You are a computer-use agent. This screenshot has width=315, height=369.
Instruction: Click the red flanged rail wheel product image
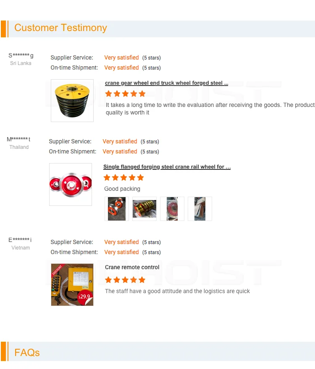(x=71, y=184)
